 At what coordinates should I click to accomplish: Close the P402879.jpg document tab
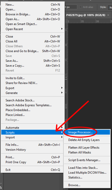click(108, 15)
